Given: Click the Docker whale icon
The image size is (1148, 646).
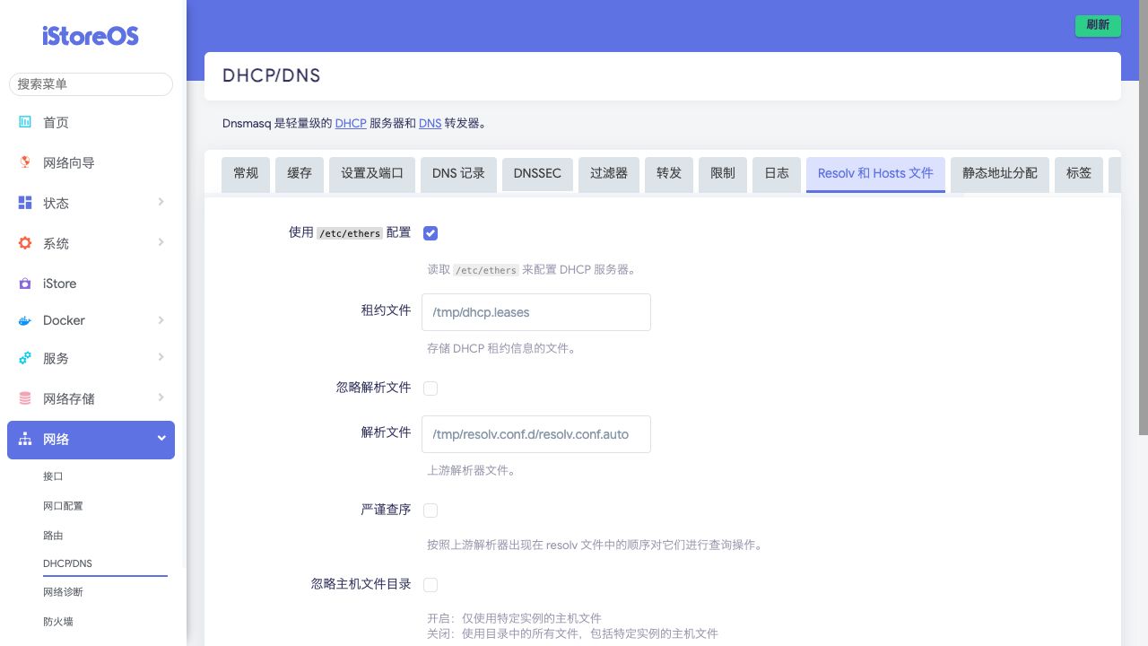Looking at the screenshot, I should tap(25, 320).
